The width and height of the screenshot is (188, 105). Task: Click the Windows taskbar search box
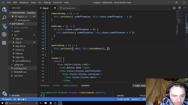[x=21, y=103]
